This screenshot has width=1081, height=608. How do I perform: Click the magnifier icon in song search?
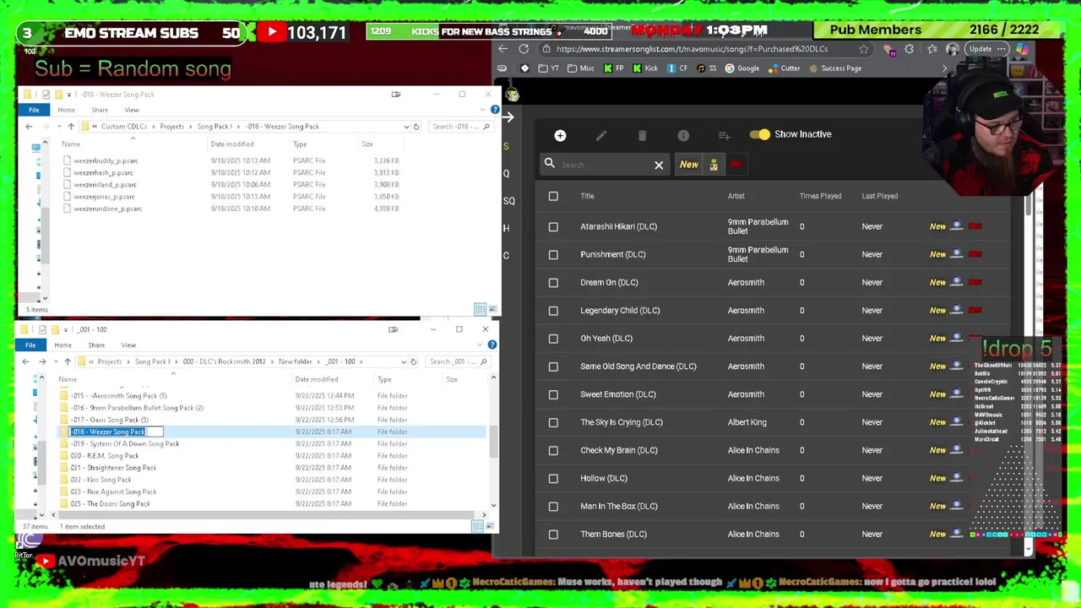coord(550,164)
